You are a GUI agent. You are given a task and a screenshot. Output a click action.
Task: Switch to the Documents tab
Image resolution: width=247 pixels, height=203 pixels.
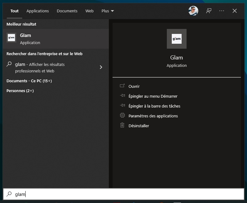tap(67, 11)
